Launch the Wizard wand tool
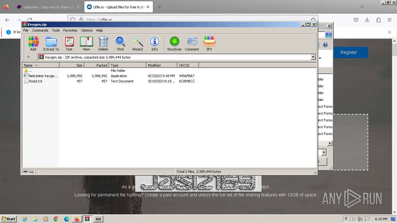Screen dimensions: 397x223 (x=137, y=44)
